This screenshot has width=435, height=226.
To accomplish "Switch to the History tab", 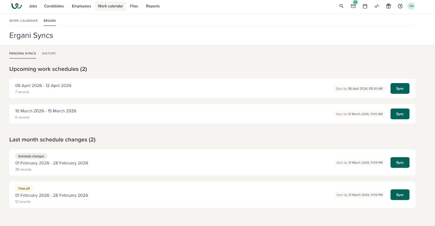I will pos(49,54).
